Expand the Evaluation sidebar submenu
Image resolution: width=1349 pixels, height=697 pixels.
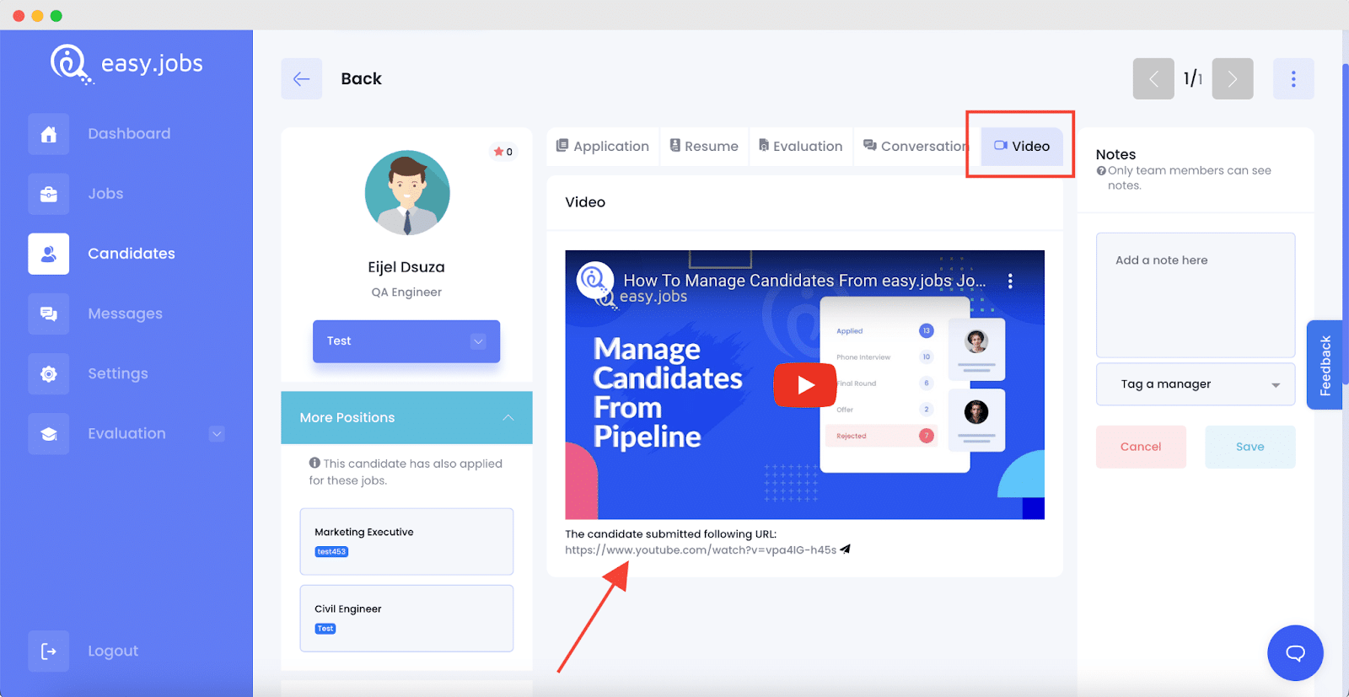click(x=217, y=434)
